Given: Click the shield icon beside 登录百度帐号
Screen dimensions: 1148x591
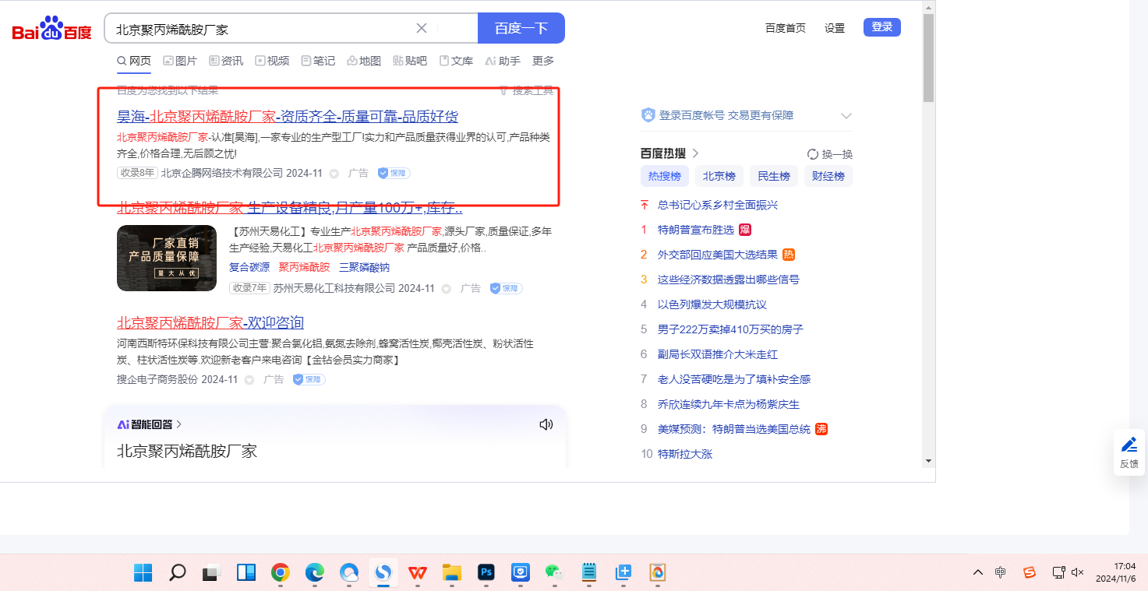Looking at the screenshot, I should (x=648, y=115).
